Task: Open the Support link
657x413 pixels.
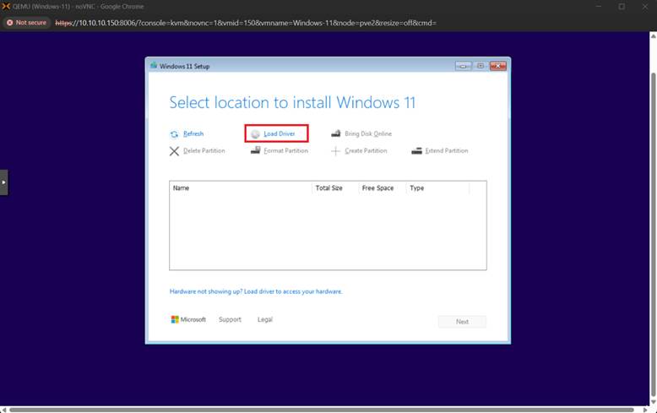Action: (230, 320)
